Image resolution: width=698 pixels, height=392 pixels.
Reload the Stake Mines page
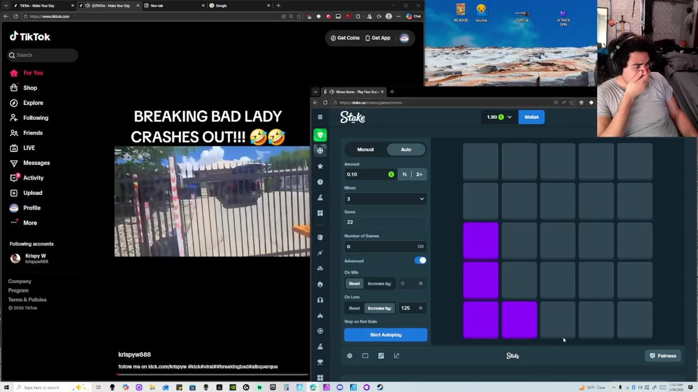(326, 102)
